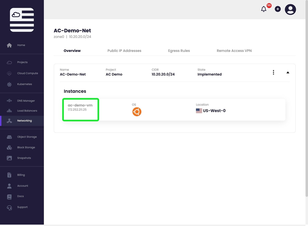The width and height of the screenshot is (308, 226).
Task: Click the Block Storage icon
Action: coord(9,147)
